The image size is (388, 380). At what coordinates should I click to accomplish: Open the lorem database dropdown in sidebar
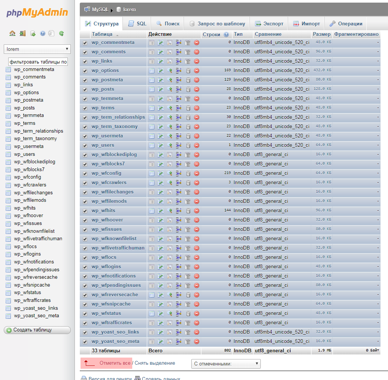click(37, 49)
